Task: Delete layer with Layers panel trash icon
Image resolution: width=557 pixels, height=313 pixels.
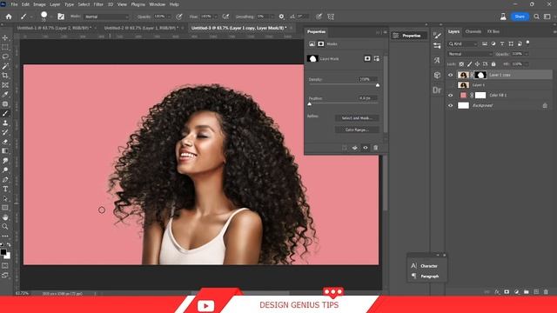Action: 546,292
